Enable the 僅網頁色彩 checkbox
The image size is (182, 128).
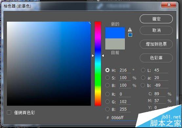click(9, 113)
